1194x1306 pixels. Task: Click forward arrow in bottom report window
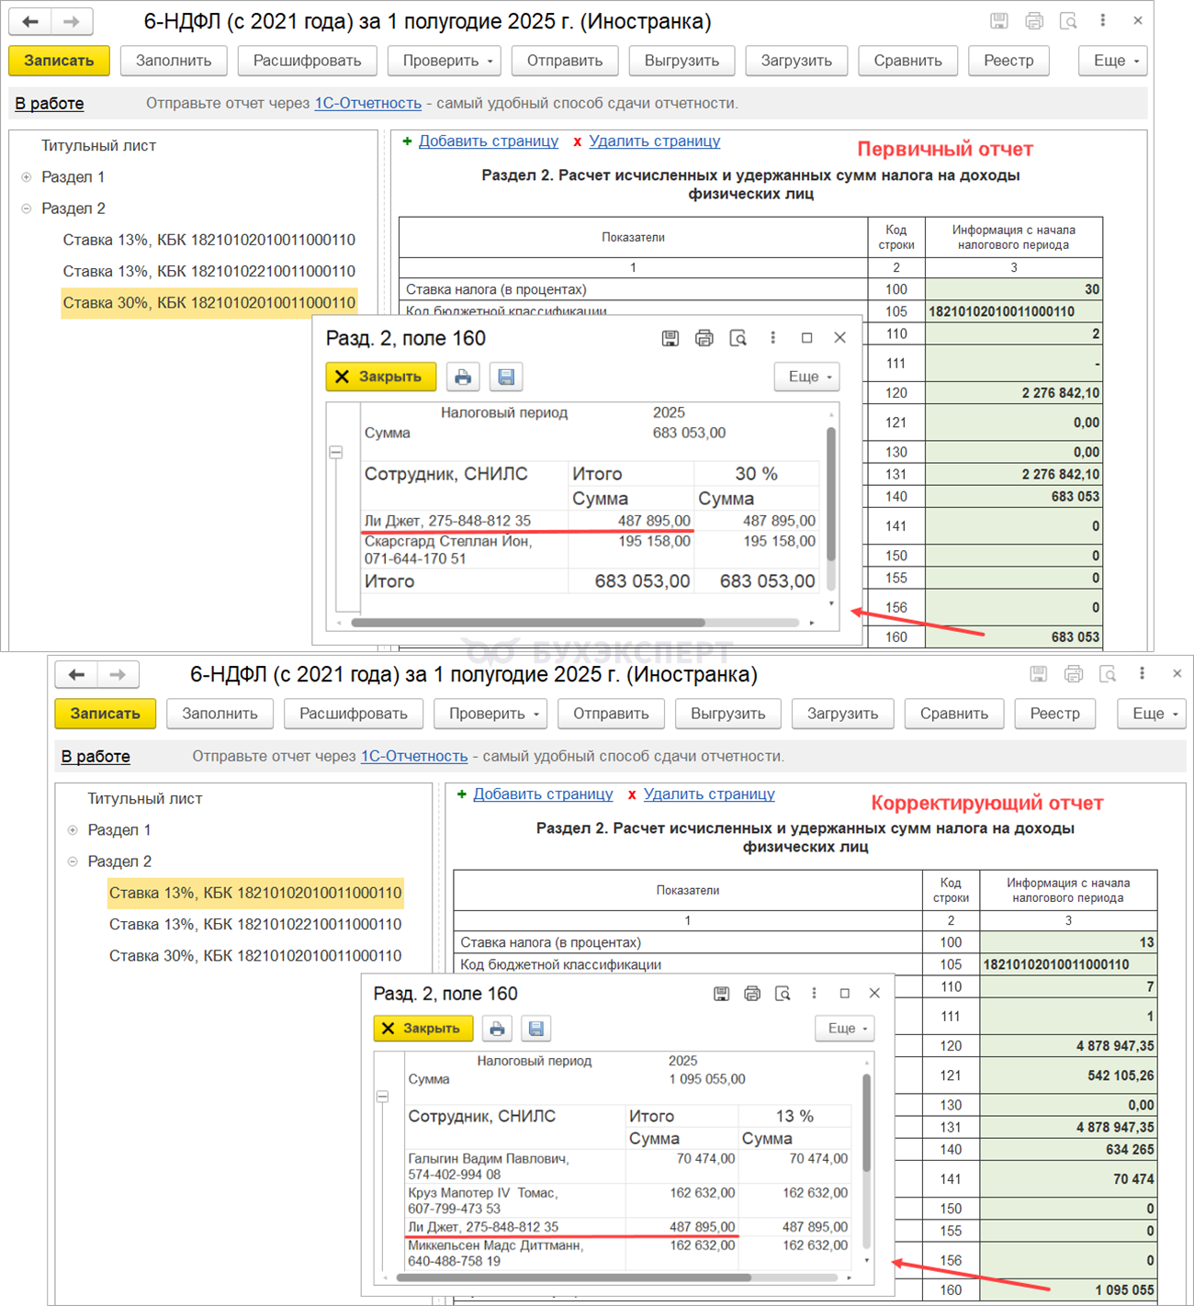(x=118, y=674)
